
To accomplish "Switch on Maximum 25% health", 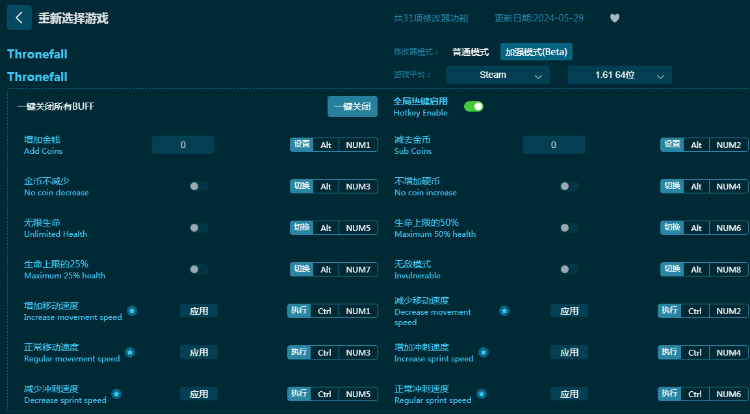I will (198, 269).
